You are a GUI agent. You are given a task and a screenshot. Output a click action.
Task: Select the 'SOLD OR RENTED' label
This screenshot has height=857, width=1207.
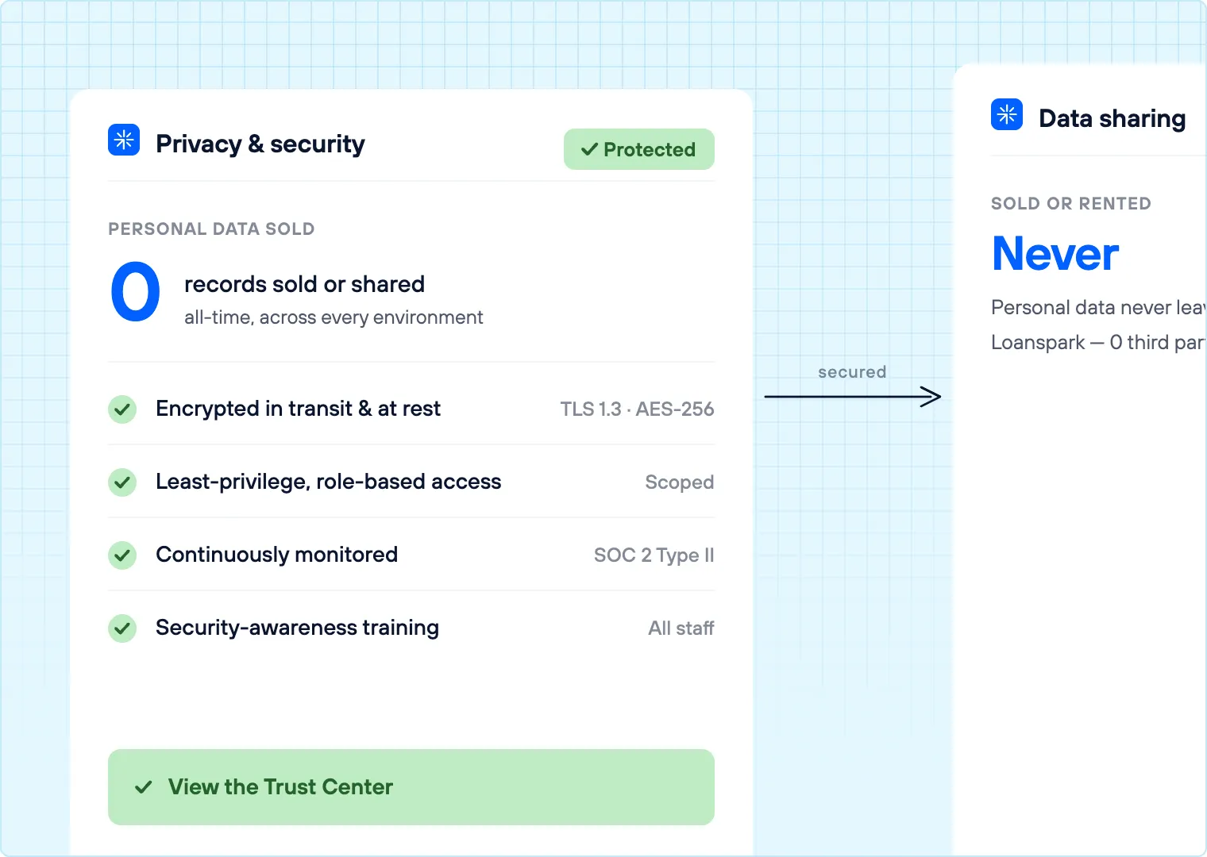[x=1071, y=204]
